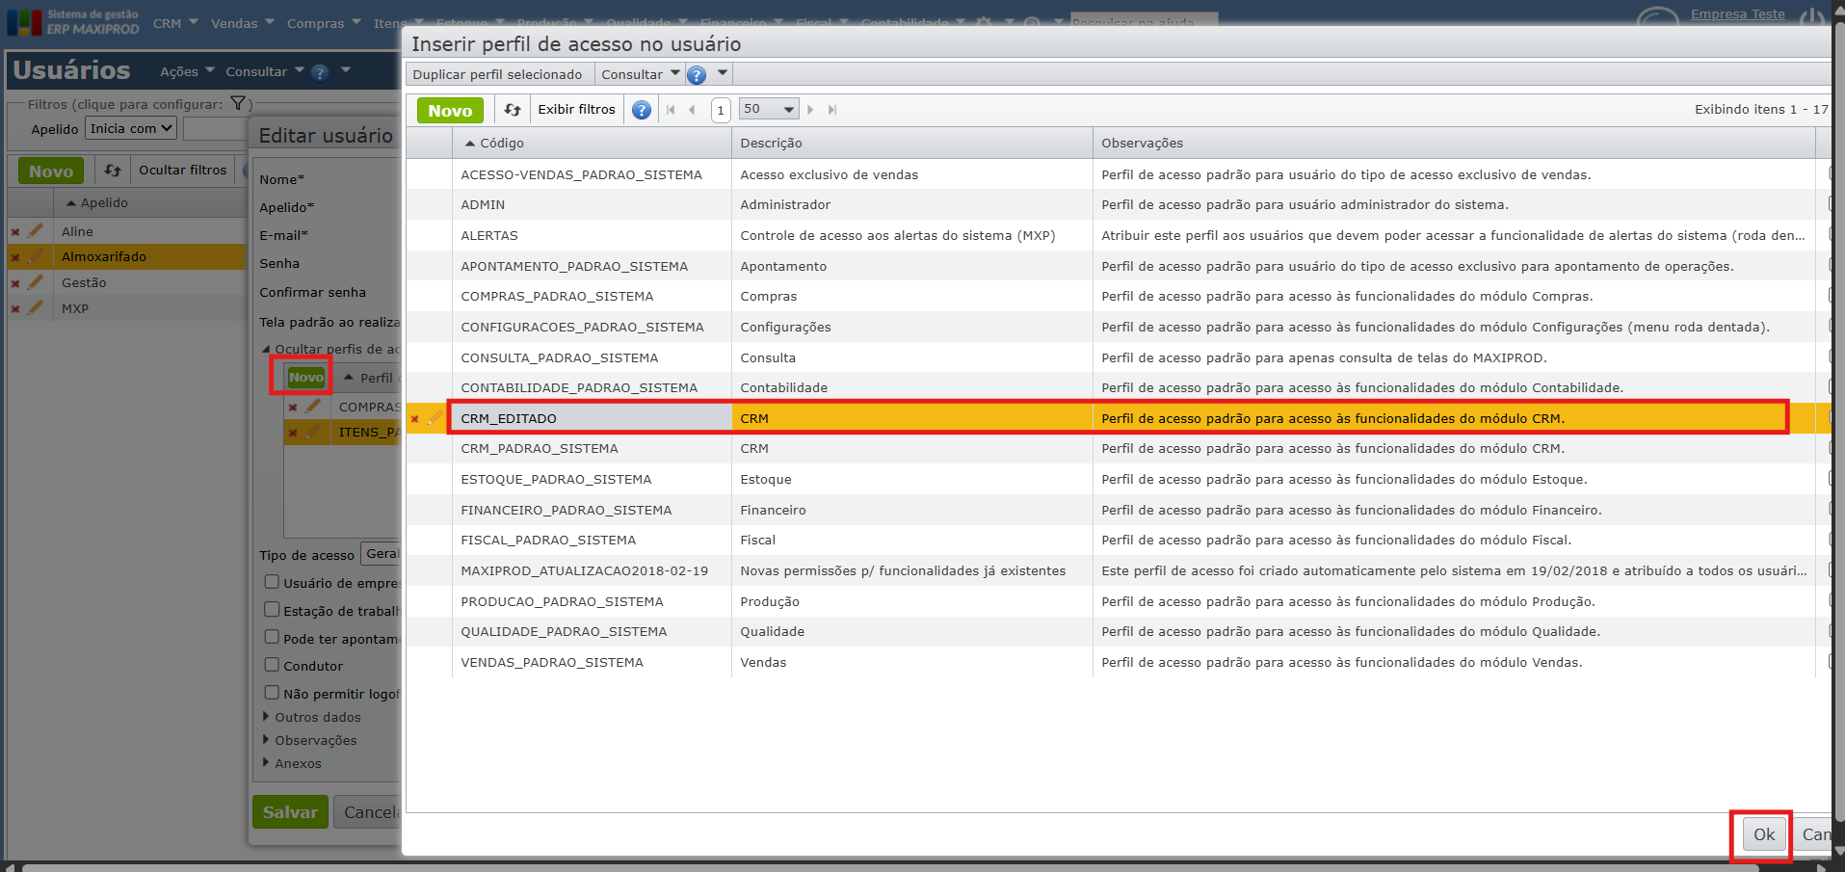Open the items-per-page dropdown showing 50

[x=769, y=110]
